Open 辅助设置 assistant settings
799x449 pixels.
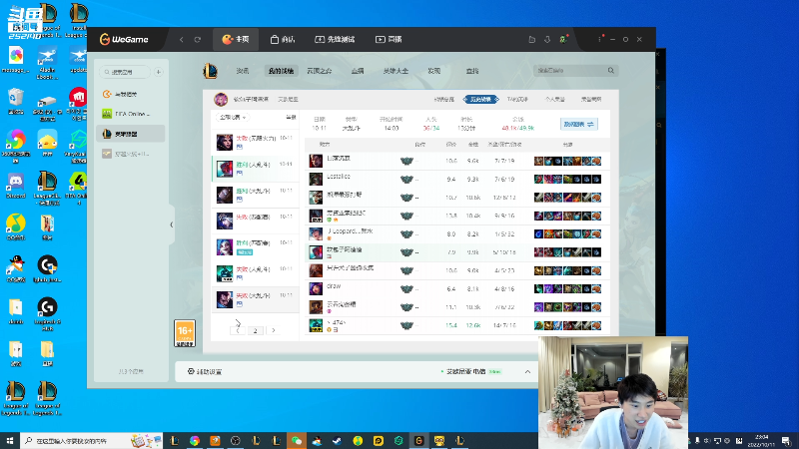tap(205, 371)
